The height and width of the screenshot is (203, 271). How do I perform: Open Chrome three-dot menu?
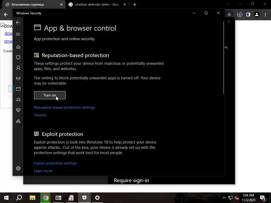(x=265, y=15)
